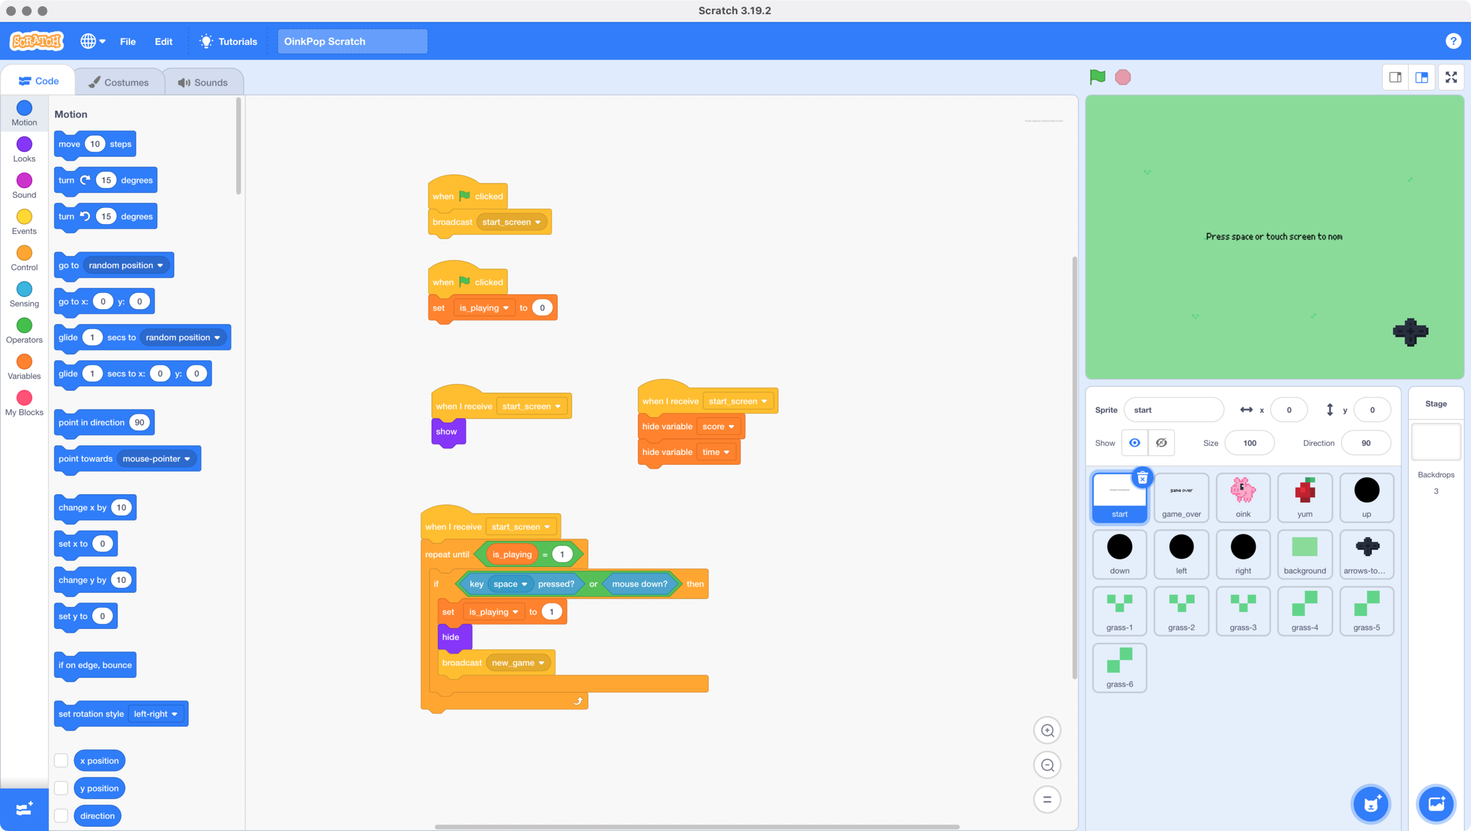Viewport: 1471px width, 831px height.
Task: Click the green flag to run project
Action: tap(1097, 77)
